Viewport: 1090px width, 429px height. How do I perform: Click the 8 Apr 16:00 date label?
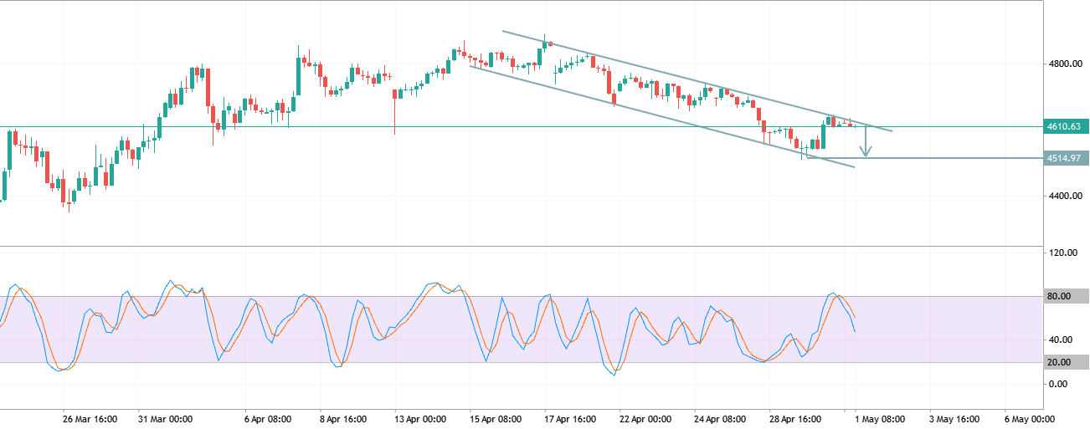coord(344,419)
